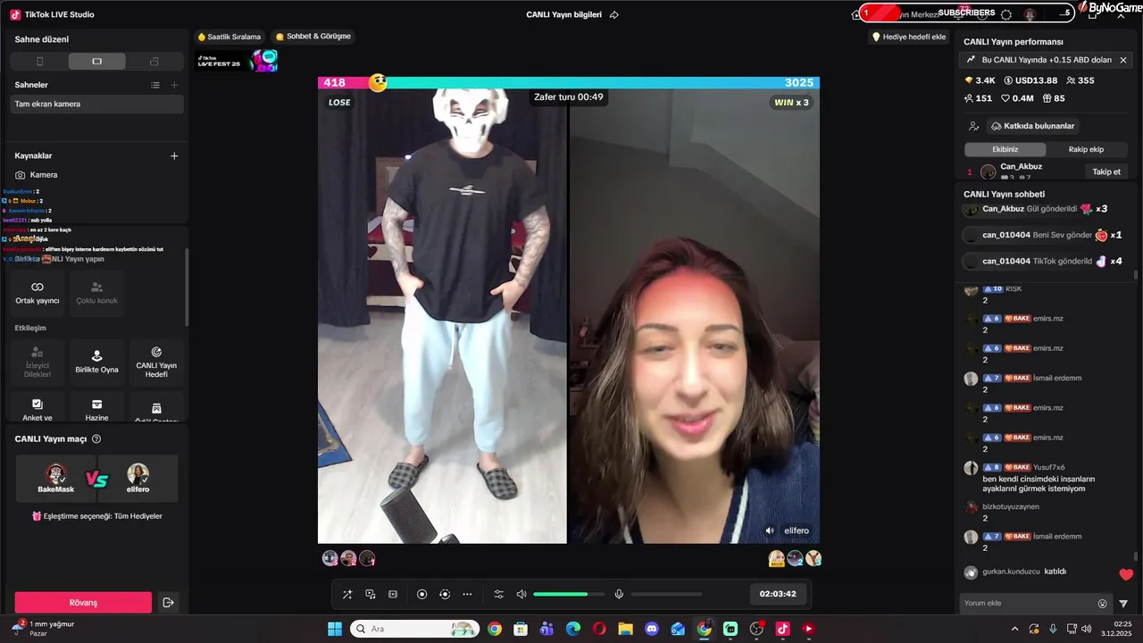Click the viewer analytics icon beside Katkıda bulunanlar
Image resolution: width=1143 pixels, height=643 pixels.
pos(973,126)
